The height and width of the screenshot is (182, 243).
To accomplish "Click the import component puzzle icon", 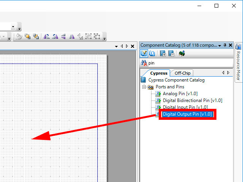I will 182,53.
